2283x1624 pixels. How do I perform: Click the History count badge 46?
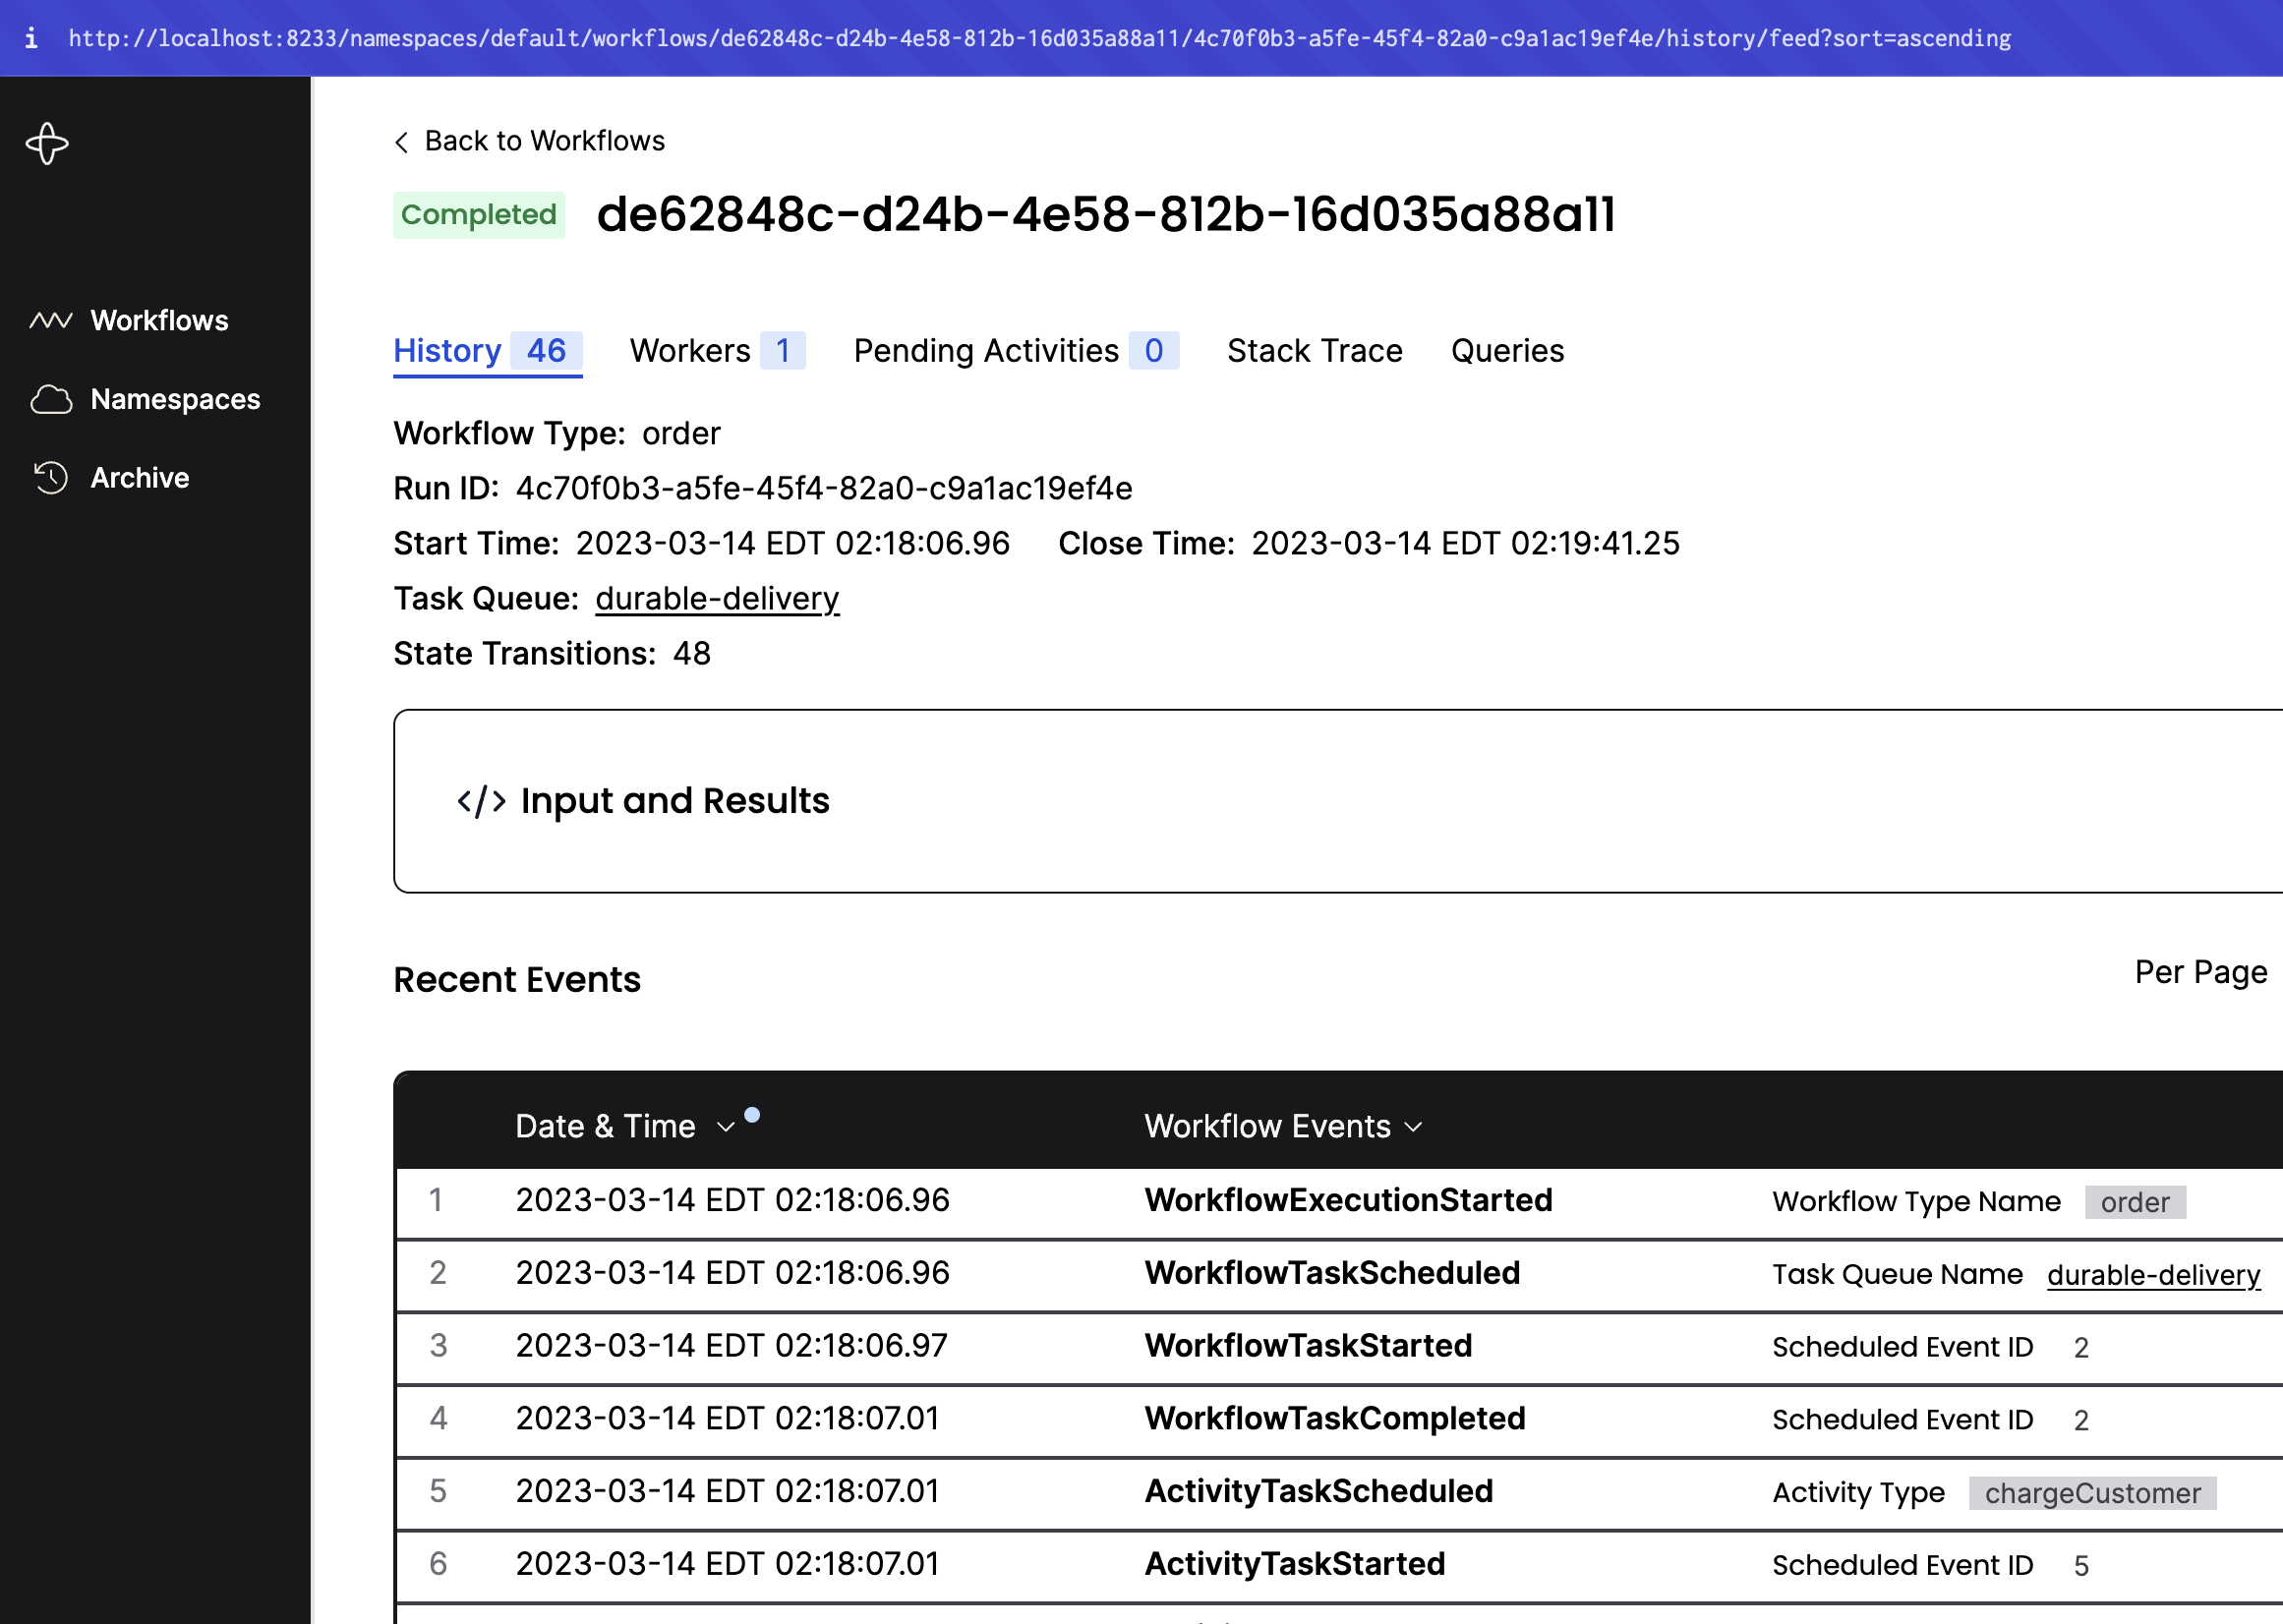click(x=546, y=351)
